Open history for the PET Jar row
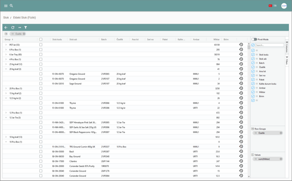 (x=241, y=45)
